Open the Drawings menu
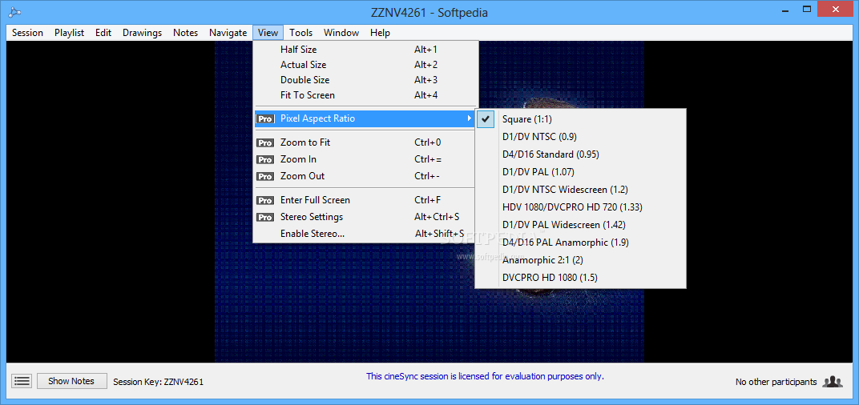859x405 pixels. click(x=142, y=33)
